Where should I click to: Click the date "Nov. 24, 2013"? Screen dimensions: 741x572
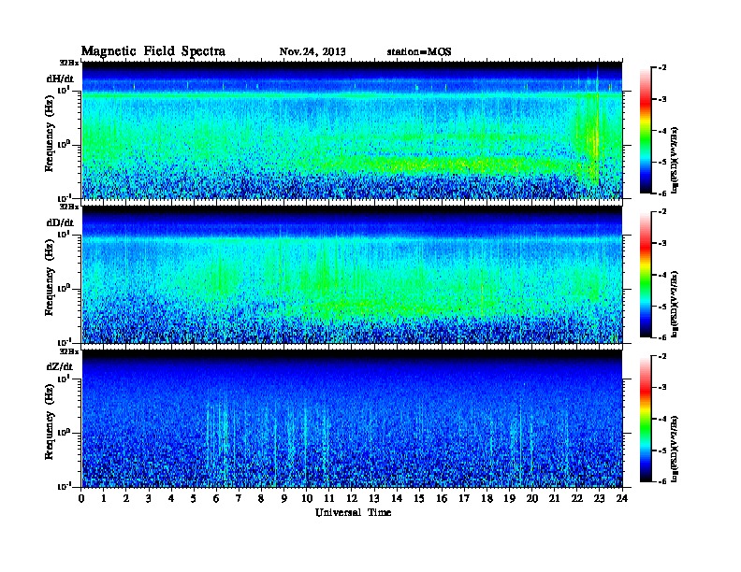312,51
